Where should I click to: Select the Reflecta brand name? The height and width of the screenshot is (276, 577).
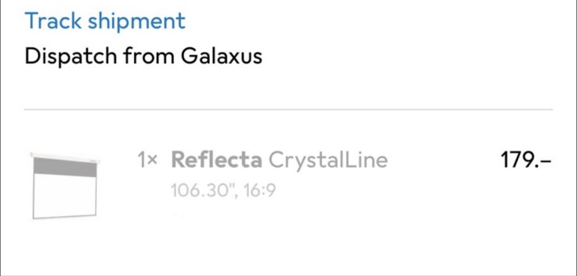pyautogui.click(x=216, y=160)
